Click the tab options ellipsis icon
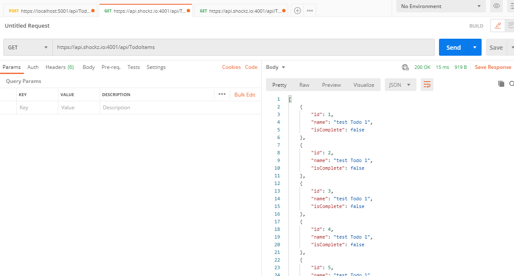 click(310, 11)
